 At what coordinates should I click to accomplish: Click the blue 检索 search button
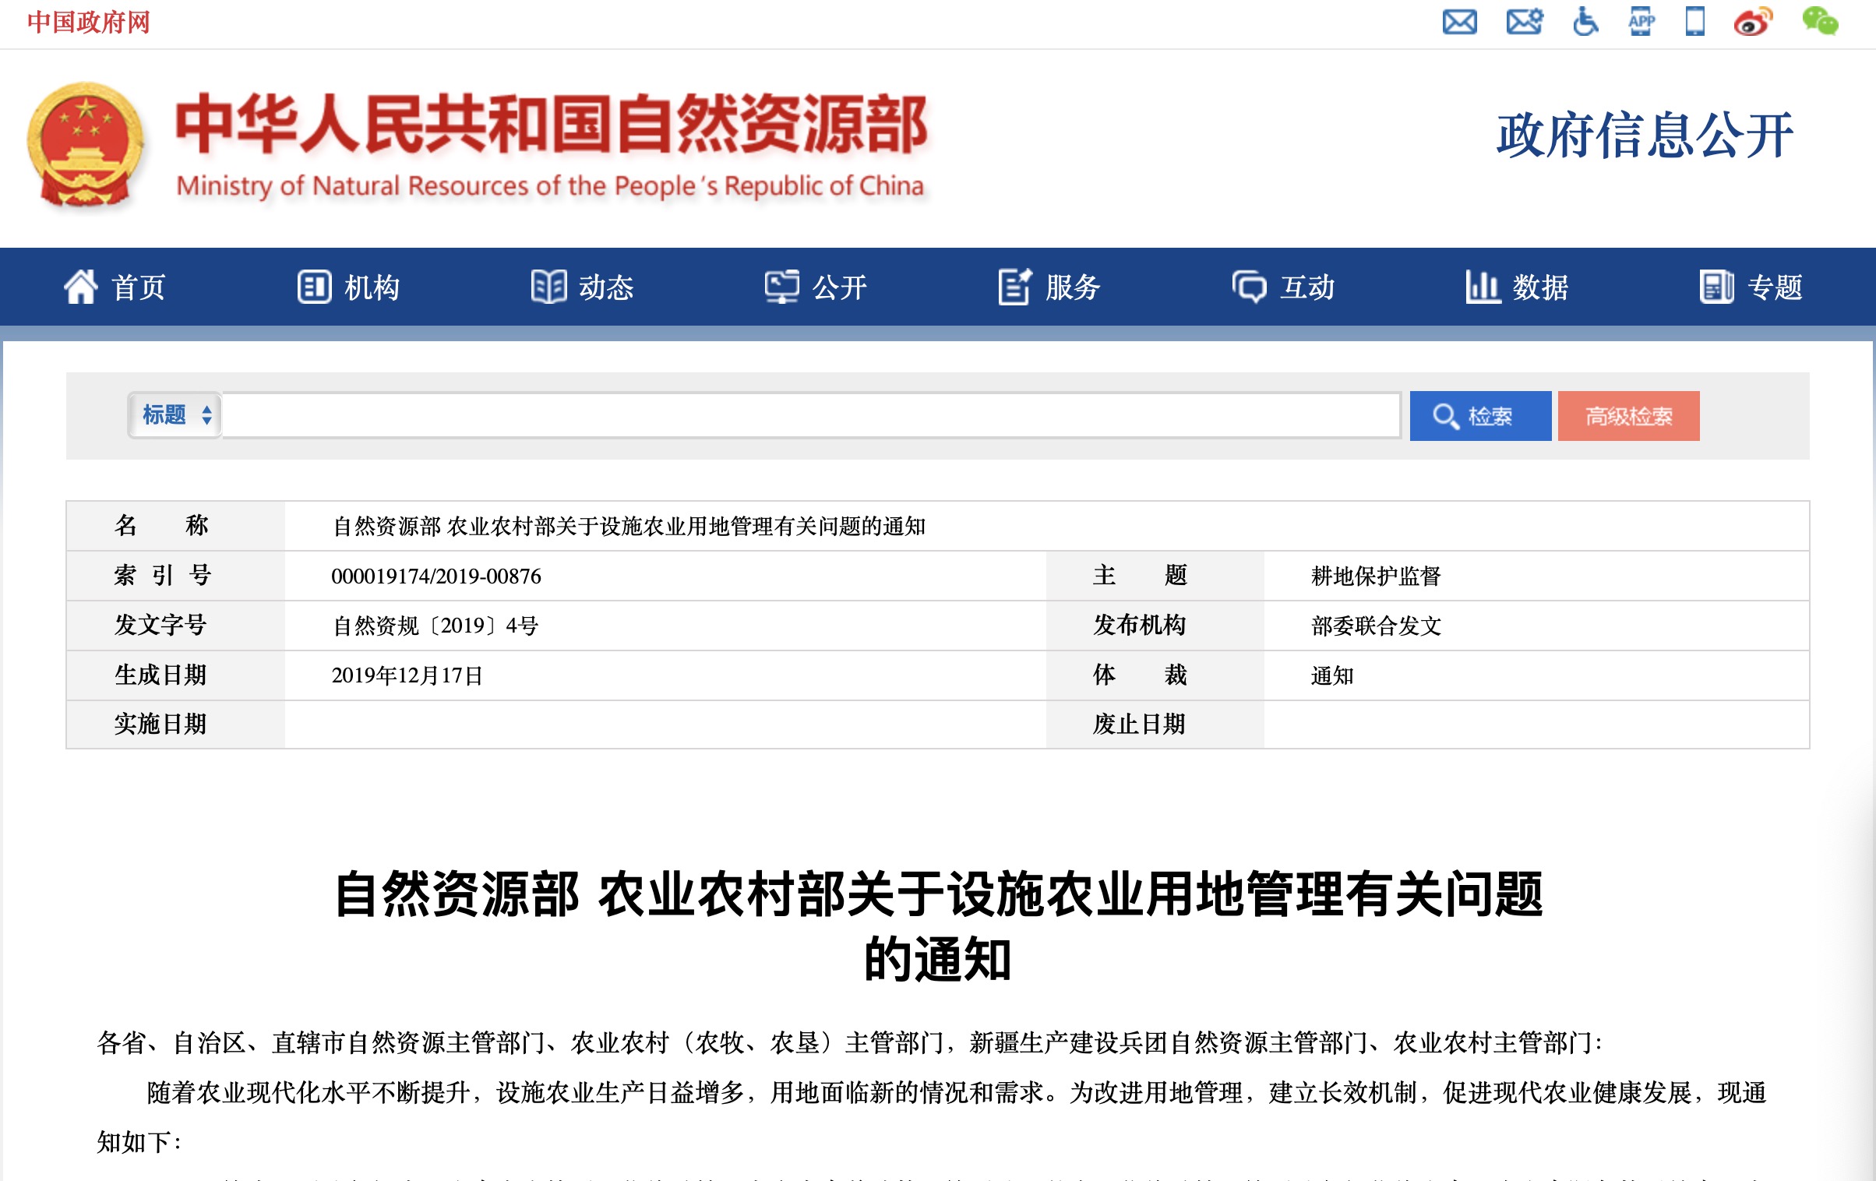tap(1479, 416)
